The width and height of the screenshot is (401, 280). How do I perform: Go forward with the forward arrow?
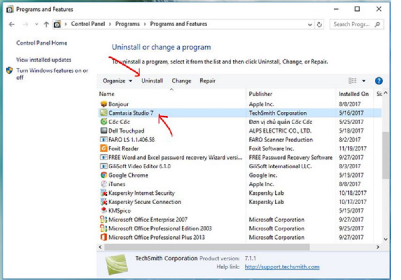coord(25,24)
